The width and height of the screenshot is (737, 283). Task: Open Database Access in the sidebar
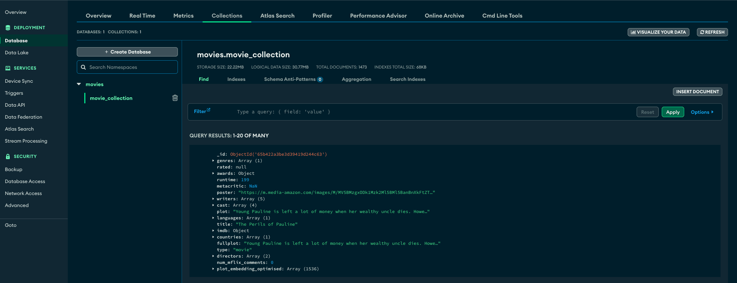click(x=25, y=182)
